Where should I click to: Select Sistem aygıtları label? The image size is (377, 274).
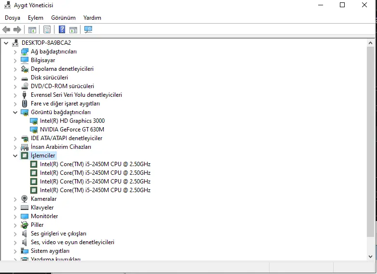click(50, 251)
